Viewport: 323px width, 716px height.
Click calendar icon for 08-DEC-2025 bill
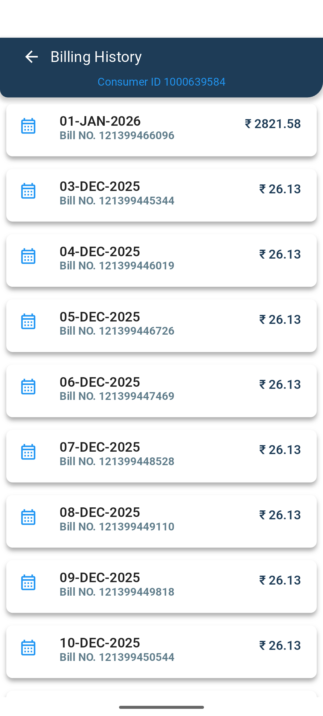pos(28,517)
